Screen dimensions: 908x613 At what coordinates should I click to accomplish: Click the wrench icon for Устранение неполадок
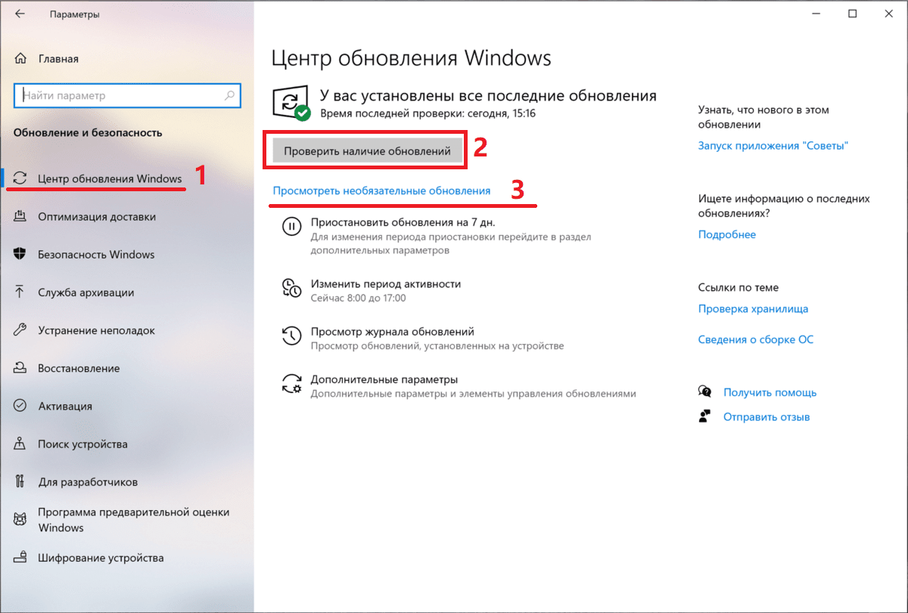pos(21,330)
